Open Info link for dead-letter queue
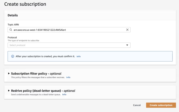The width and height of the screenshot is (179, 112). [x=64, y=94]
